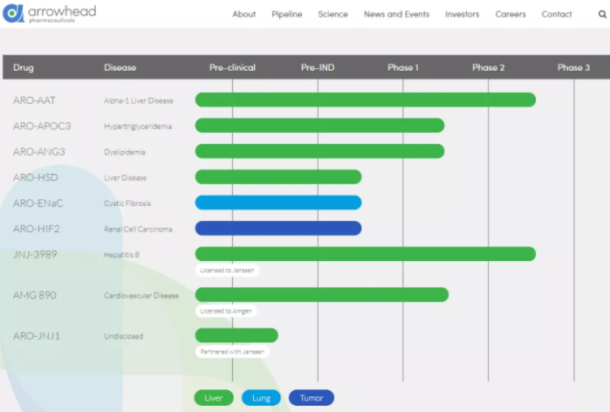Click the Licensed to Janssen tag
Screen dimensions: 610x412
[227, 270]
